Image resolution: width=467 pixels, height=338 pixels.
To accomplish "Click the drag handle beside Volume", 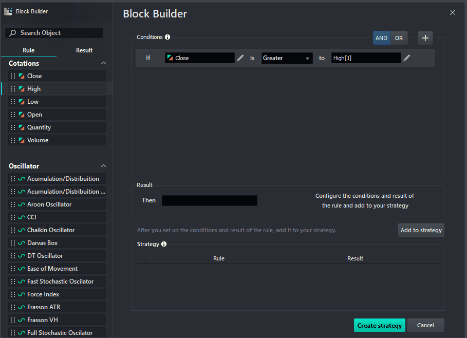I will pos(13,140).
